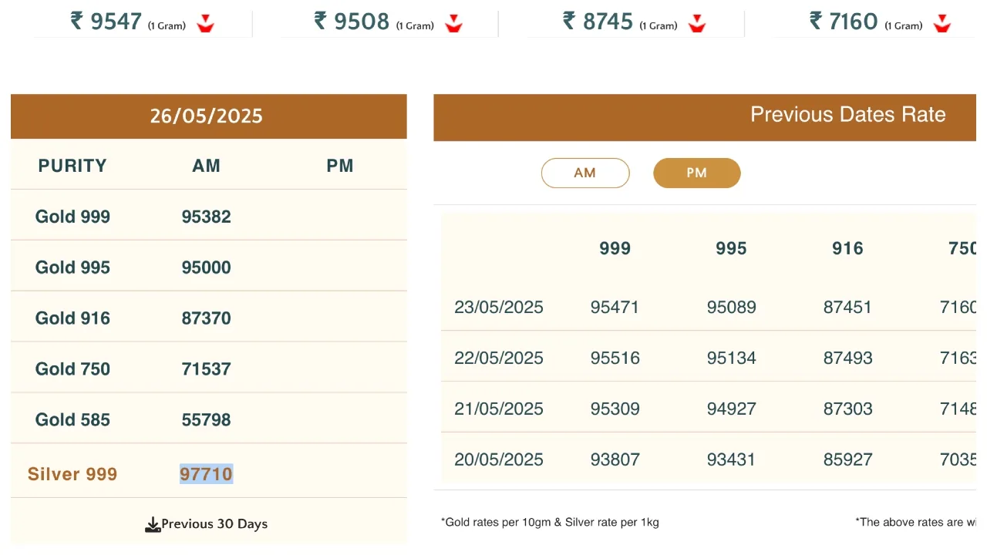Click the down arrow beside ₹ 9547
The image size is (987, 555).
pos(205,24)
